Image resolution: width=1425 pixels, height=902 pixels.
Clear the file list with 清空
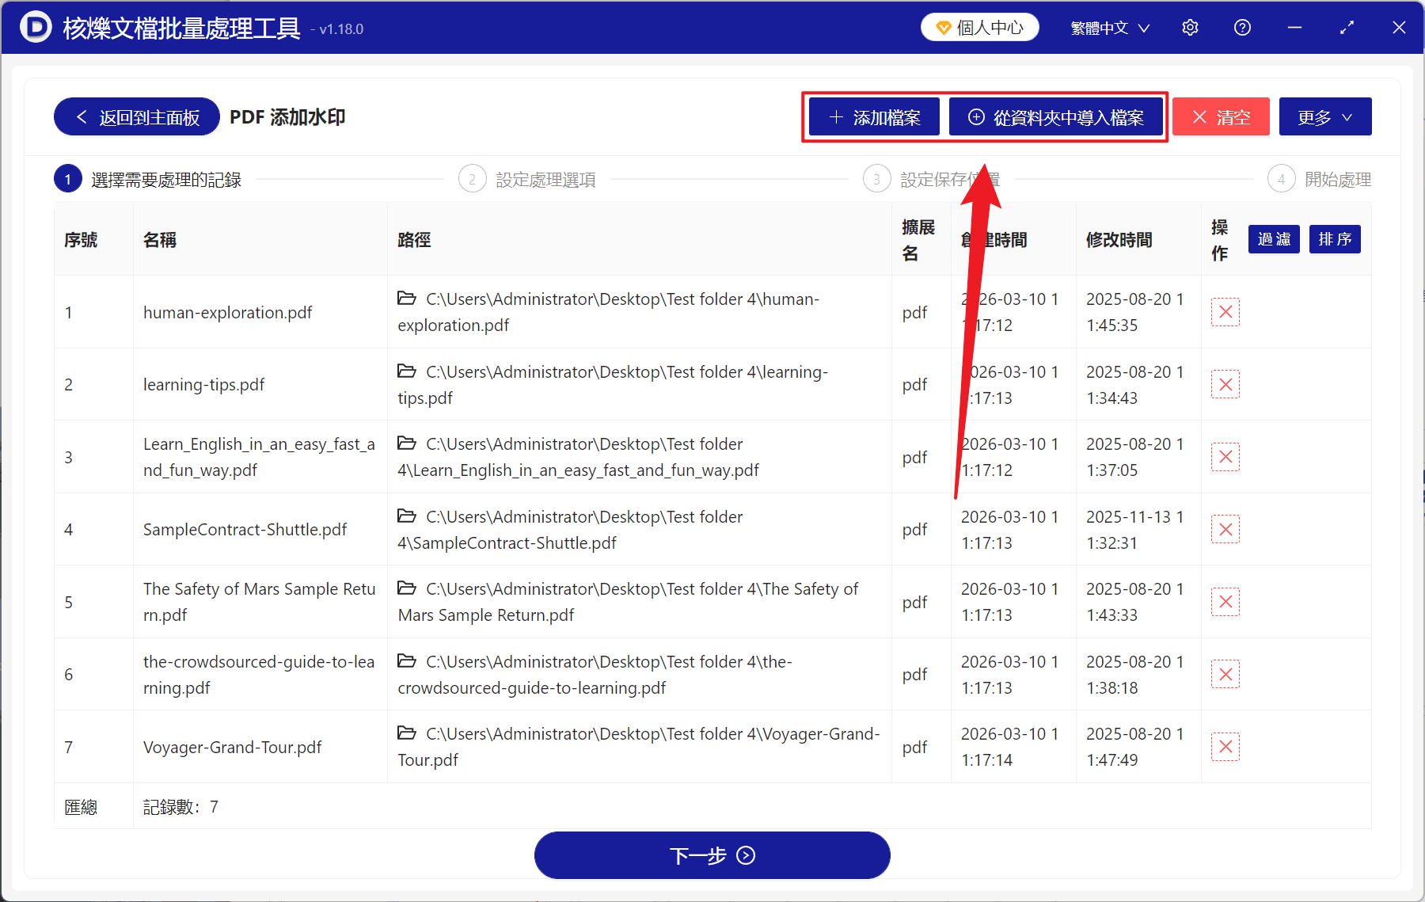tap(1221, 116)
